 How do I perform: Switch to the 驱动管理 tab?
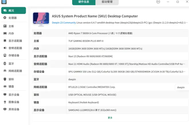[x=107, y=2]
